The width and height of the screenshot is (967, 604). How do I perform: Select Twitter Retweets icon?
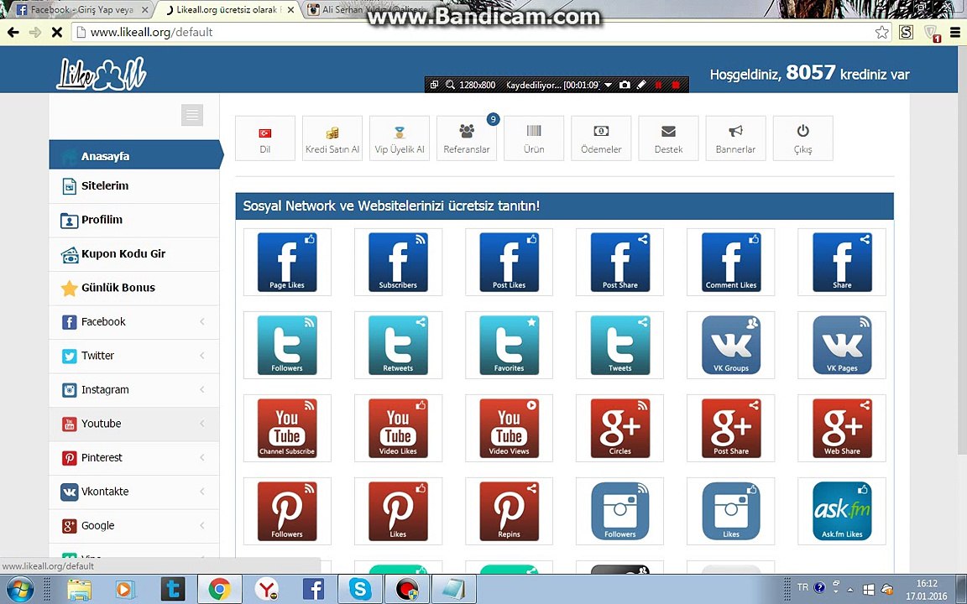398,345
